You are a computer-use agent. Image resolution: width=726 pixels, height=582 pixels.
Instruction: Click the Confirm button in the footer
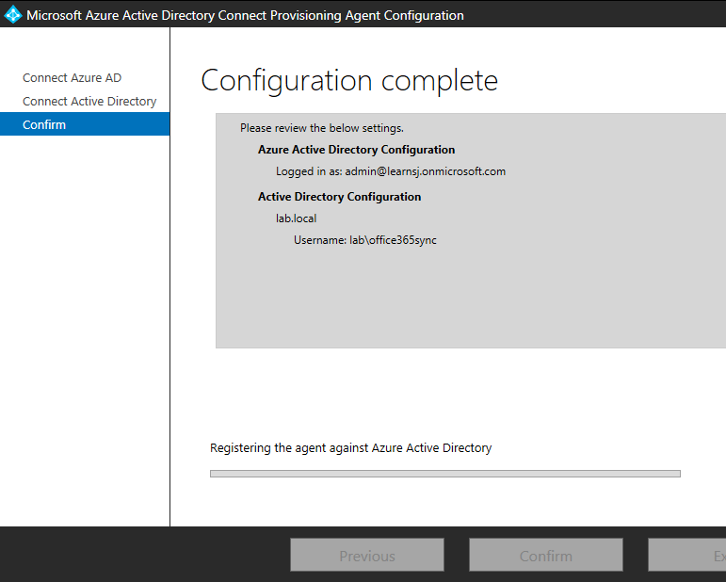[545, 556]
